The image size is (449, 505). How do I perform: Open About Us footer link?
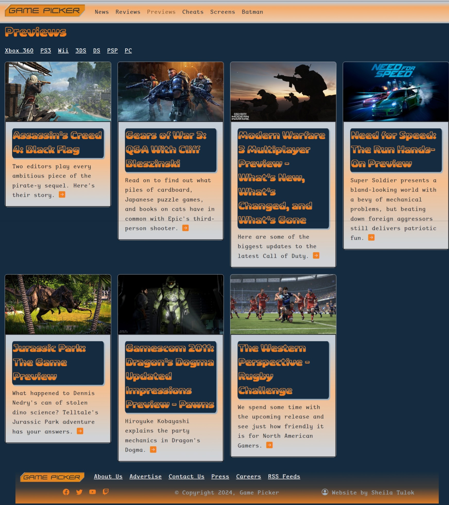point(108,476)
